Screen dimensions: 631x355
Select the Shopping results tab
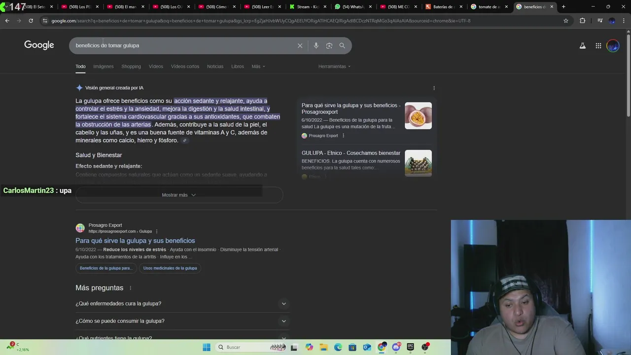(x=131, y=66)
